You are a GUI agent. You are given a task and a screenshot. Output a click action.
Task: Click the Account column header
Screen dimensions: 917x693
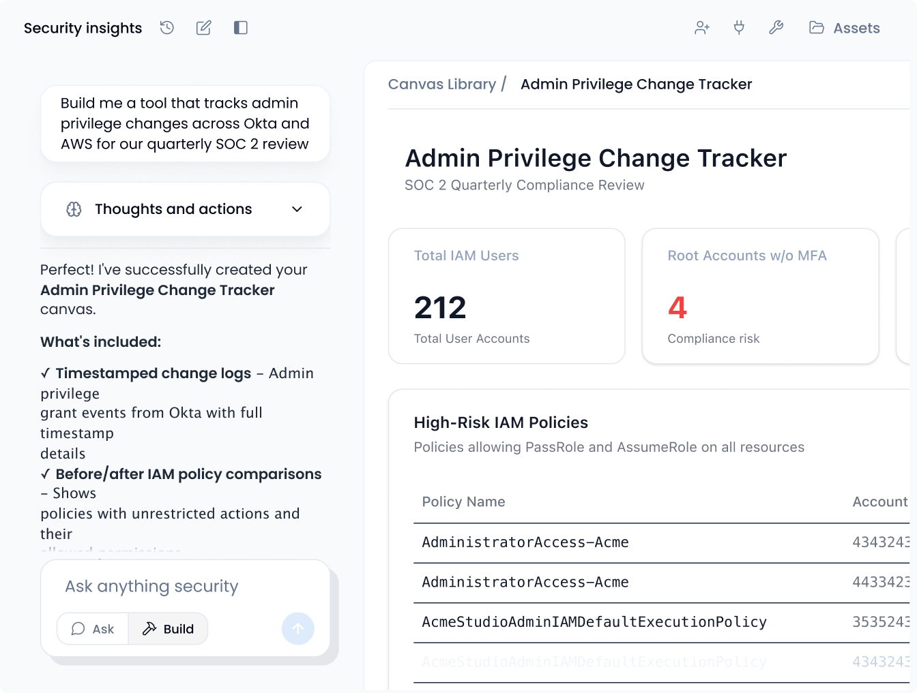point(880,502)
